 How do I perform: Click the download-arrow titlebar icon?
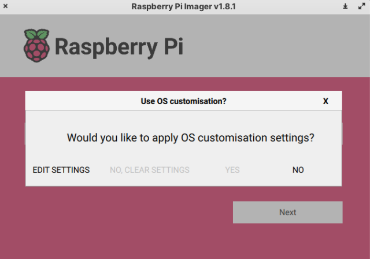point(345,6)
